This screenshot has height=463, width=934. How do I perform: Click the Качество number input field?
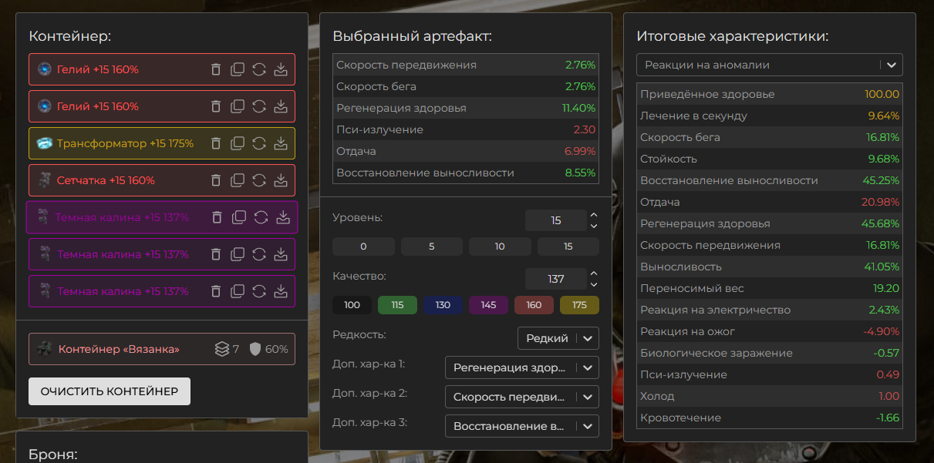(x=555, y=279)
